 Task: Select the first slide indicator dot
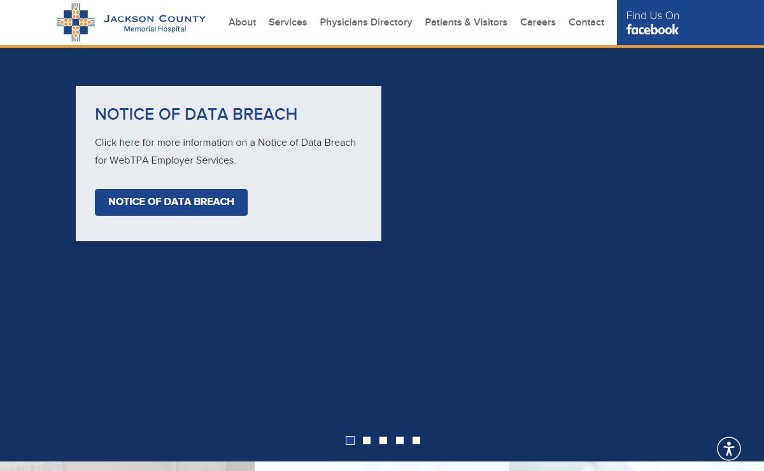(x=350, y=440)
